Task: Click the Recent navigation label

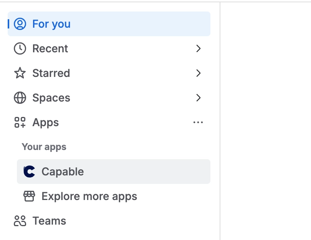Action: 50,48
